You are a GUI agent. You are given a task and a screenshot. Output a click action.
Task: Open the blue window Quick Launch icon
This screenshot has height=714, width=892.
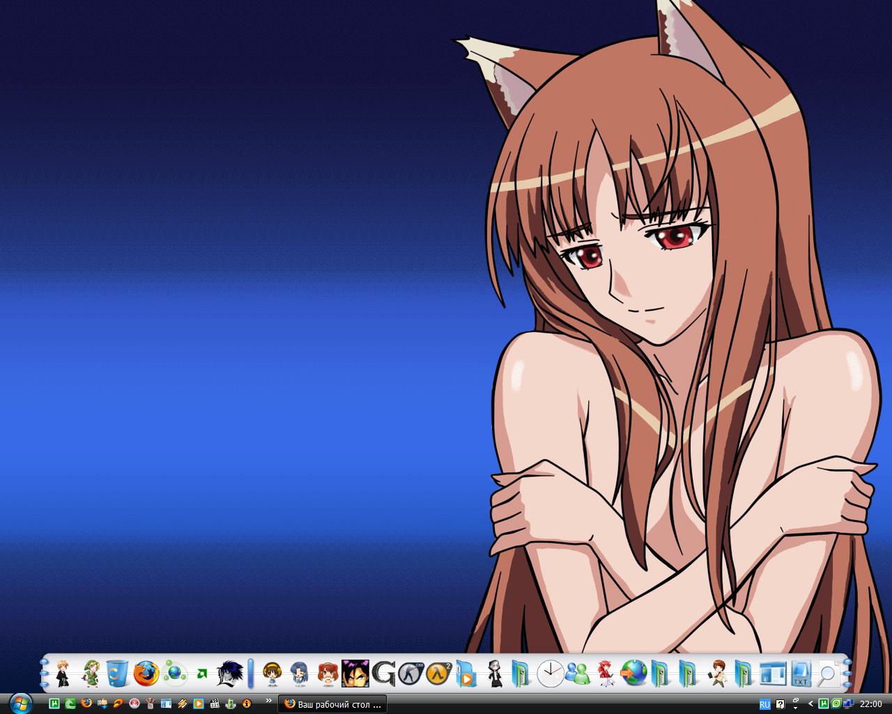click(x=166, y=704)
